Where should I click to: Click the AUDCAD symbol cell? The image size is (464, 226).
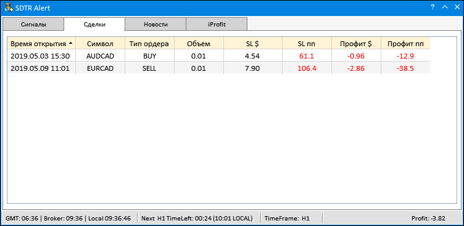click(x=101, y=56)
